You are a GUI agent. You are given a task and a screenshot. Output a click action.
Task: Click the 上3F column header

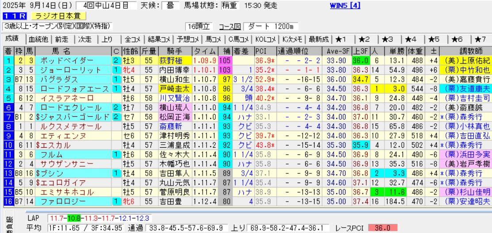[361, 50]
